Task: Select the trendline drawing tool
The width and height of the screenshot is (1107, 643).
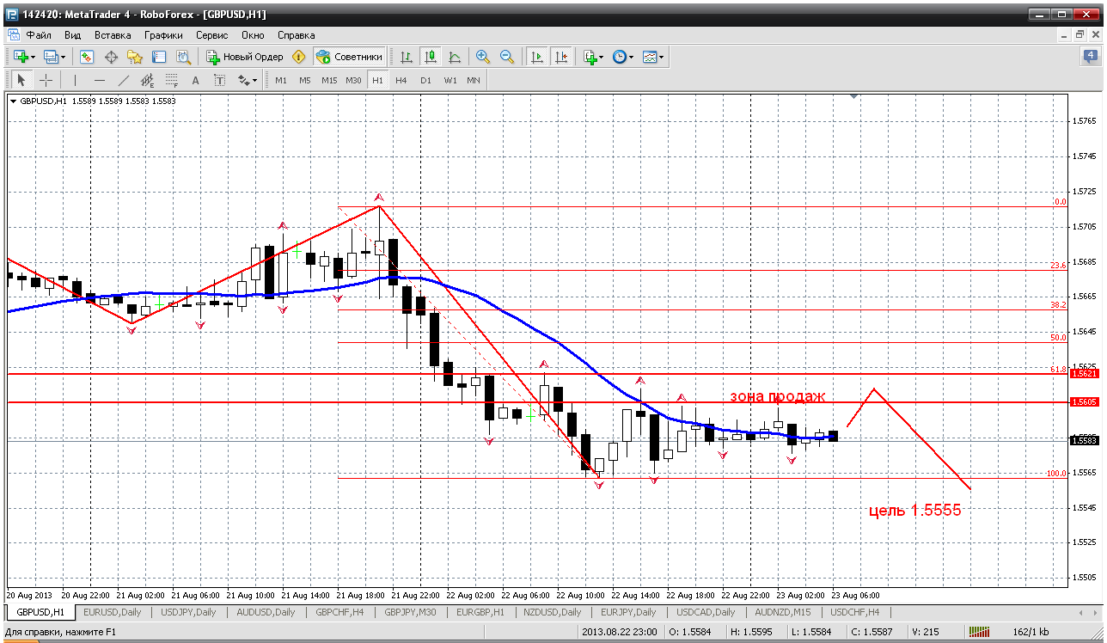Action: pyautogui.click(x=123, y=80)
